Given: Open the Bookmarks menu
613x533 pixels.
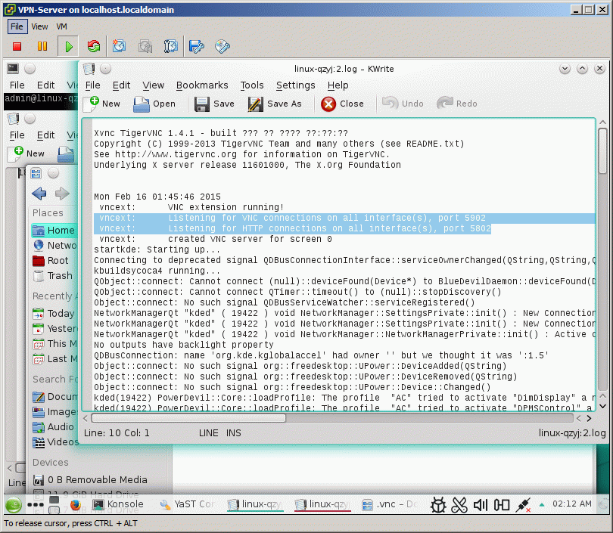Looking at the screenshot, I should (202, 85).
